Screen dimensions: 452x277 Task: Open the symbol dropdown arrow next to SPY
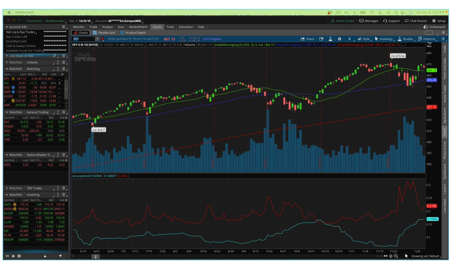click(x=97, y=39)
